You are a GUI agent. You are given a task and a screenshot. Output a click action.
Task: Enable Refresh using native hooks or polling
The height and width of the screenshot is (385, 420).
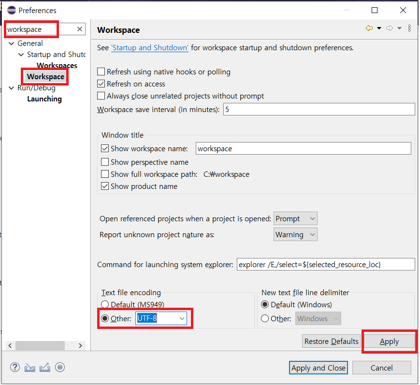click(x=101, y=72)
